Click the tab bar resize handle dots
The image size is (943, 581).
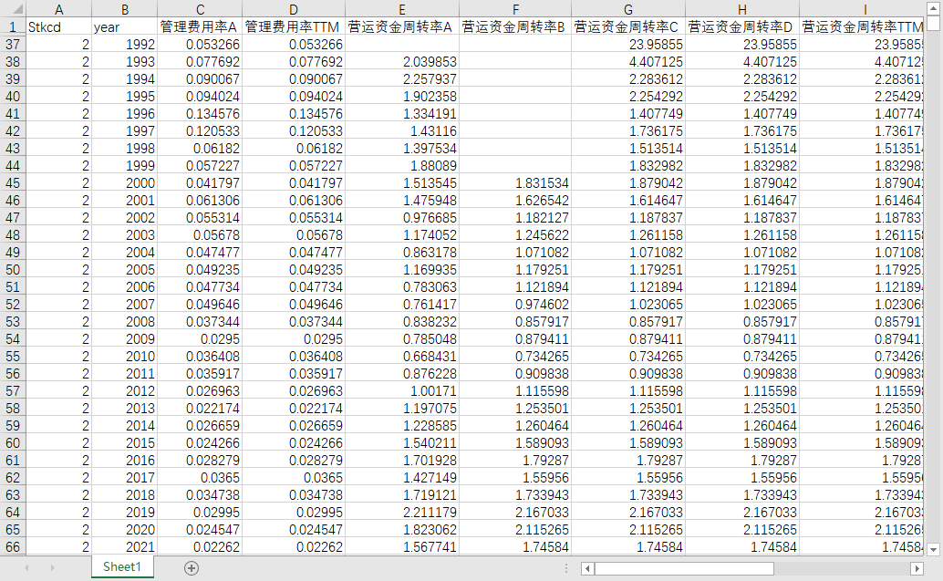tap(566, 568)
